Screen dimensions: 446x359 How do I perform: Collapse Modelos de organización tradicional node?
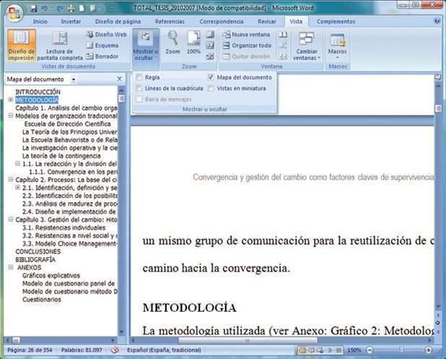click(11, 116)
